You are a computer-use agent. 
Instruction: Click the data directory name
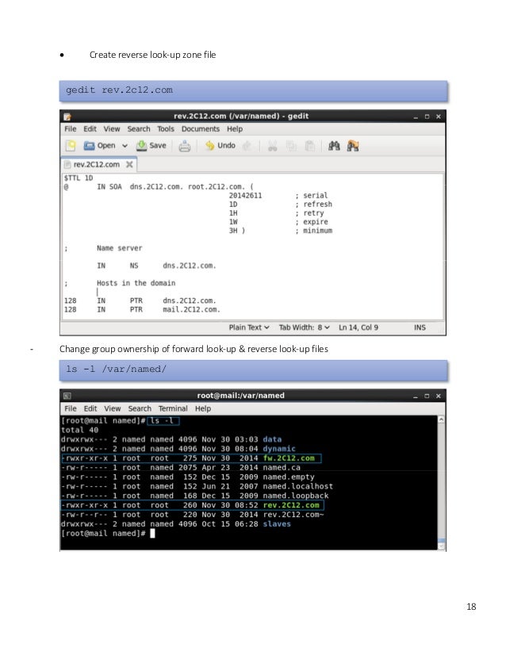[x=272, y=439]
